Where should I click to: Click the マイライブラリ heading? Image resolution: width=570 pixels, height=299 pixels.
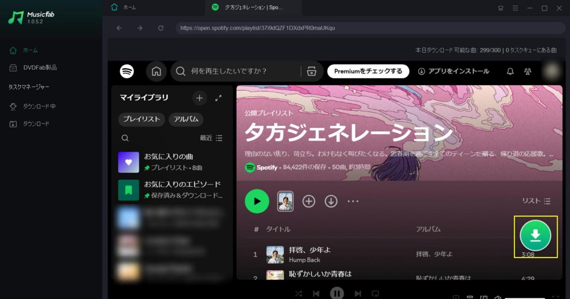(x=144, y=98)
